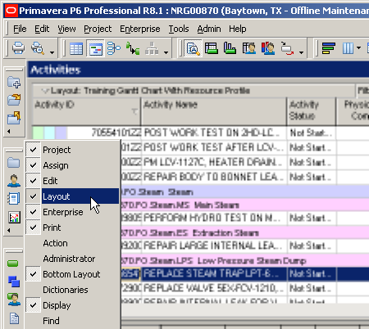
Task: Click the green Add Activity bar icon
Action: click(x=13, y=264)
